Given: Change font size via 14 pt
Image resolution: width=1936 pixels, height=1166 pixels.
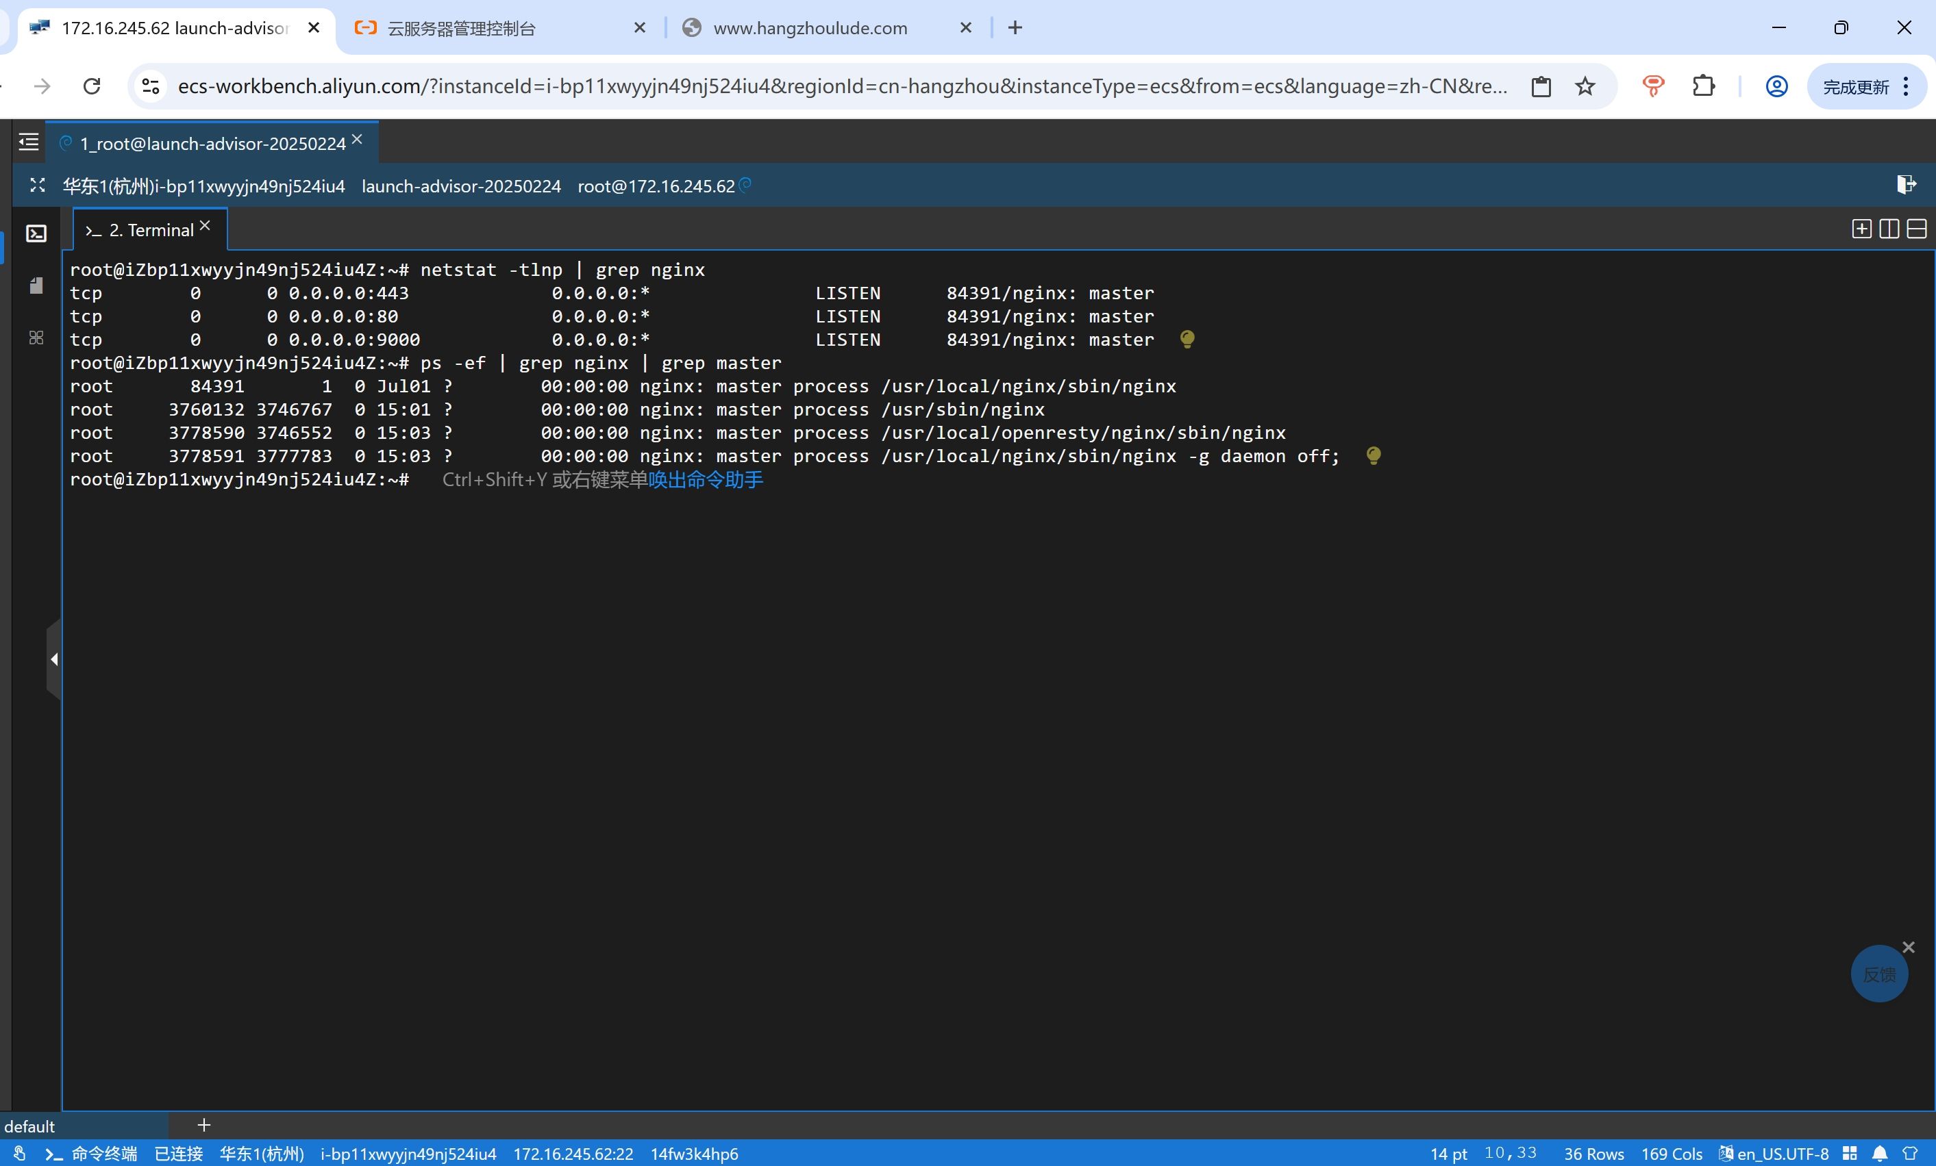Looking at the screenshot, I should point(1448,1154).
